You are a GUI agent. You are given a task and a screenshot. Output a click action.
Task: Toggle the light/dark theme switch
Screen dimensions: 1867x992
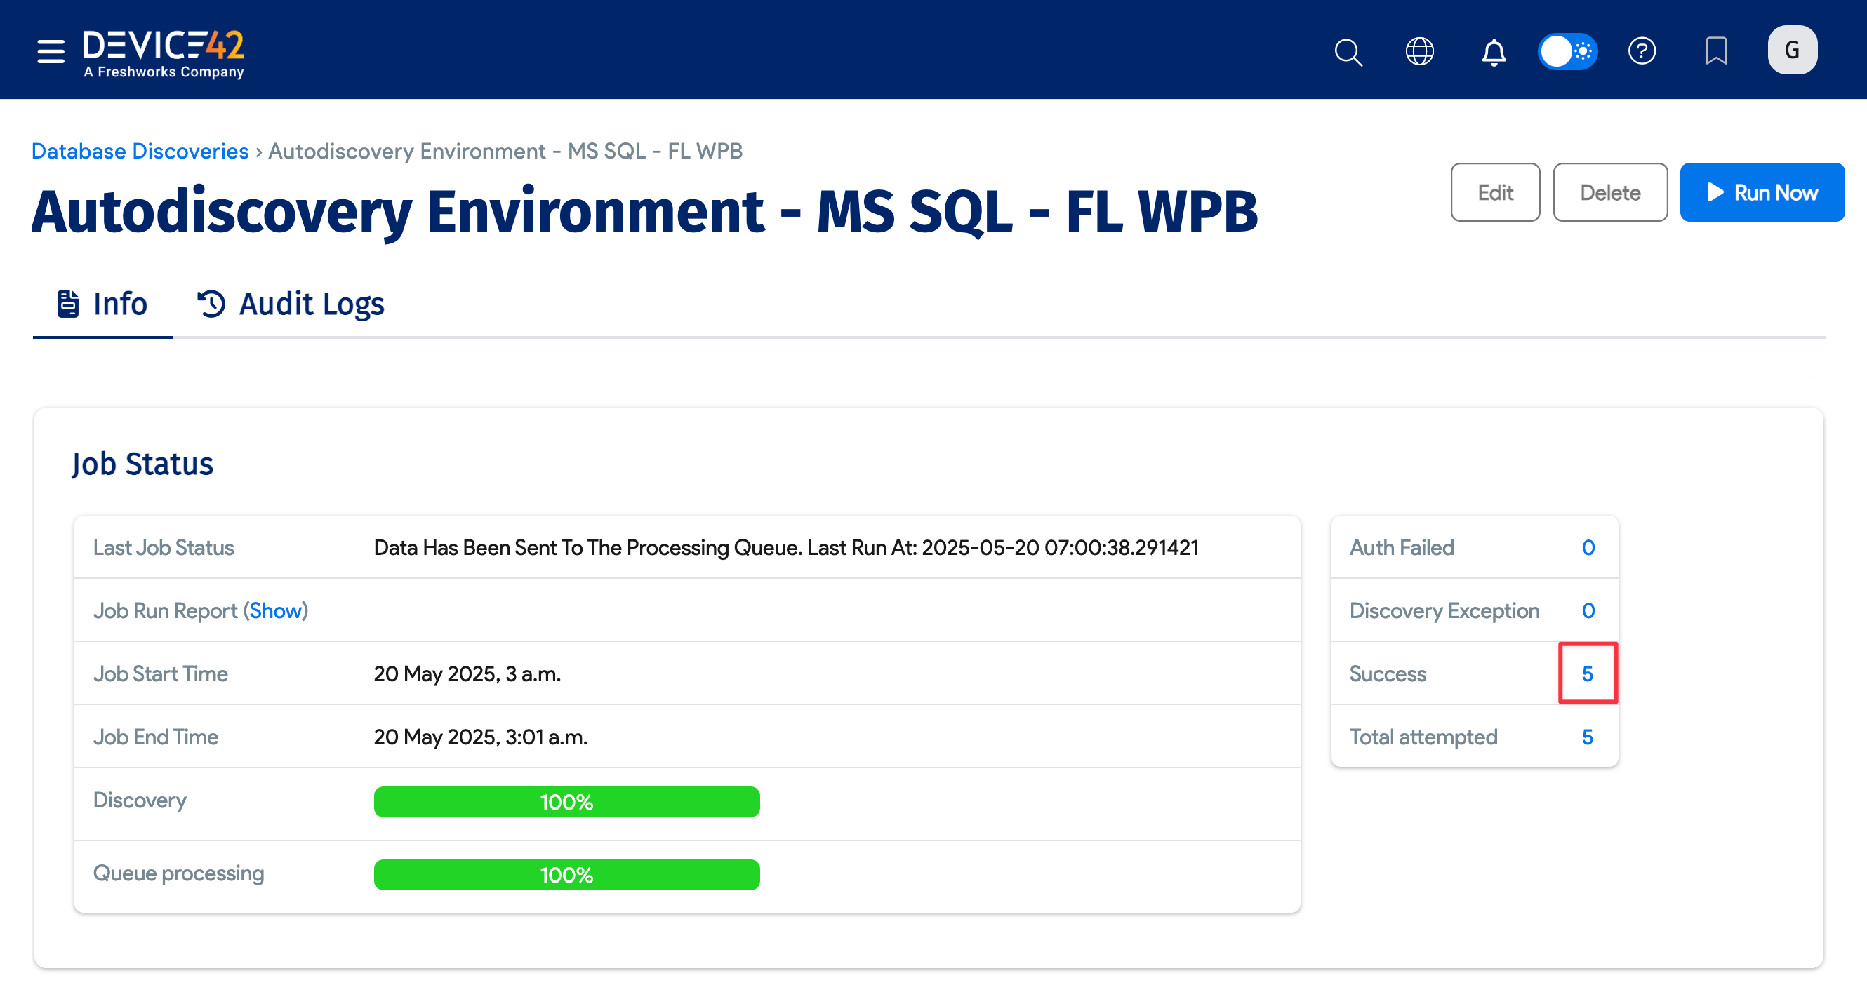[x=1567, y=51]
